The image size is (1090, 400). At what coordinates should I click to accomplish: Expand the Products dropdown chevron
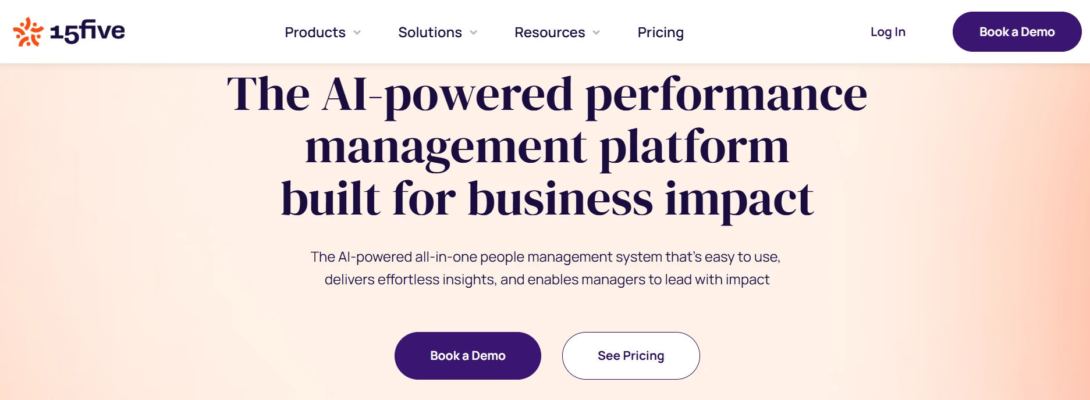pyautogui.click(x=357, y=33)
